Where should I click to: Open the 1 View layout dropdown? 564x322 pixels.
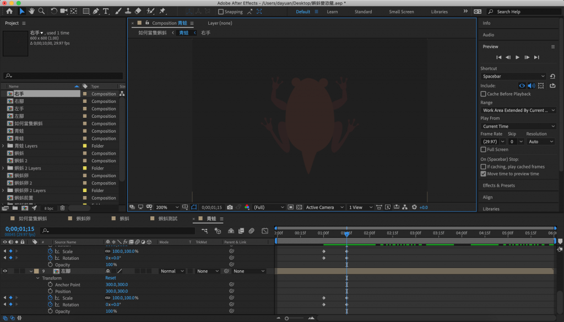pyautogui.click(x=360, y=208)
